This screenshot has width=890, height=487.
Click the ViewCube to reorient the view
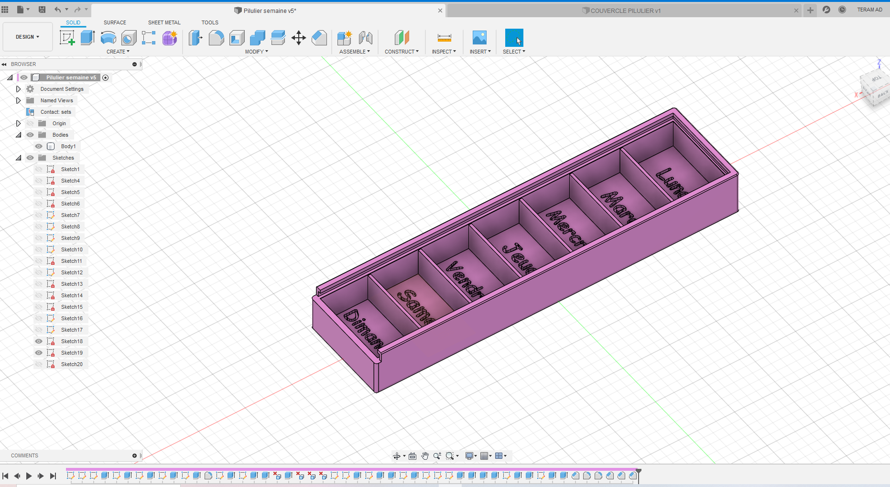point(876,88)
